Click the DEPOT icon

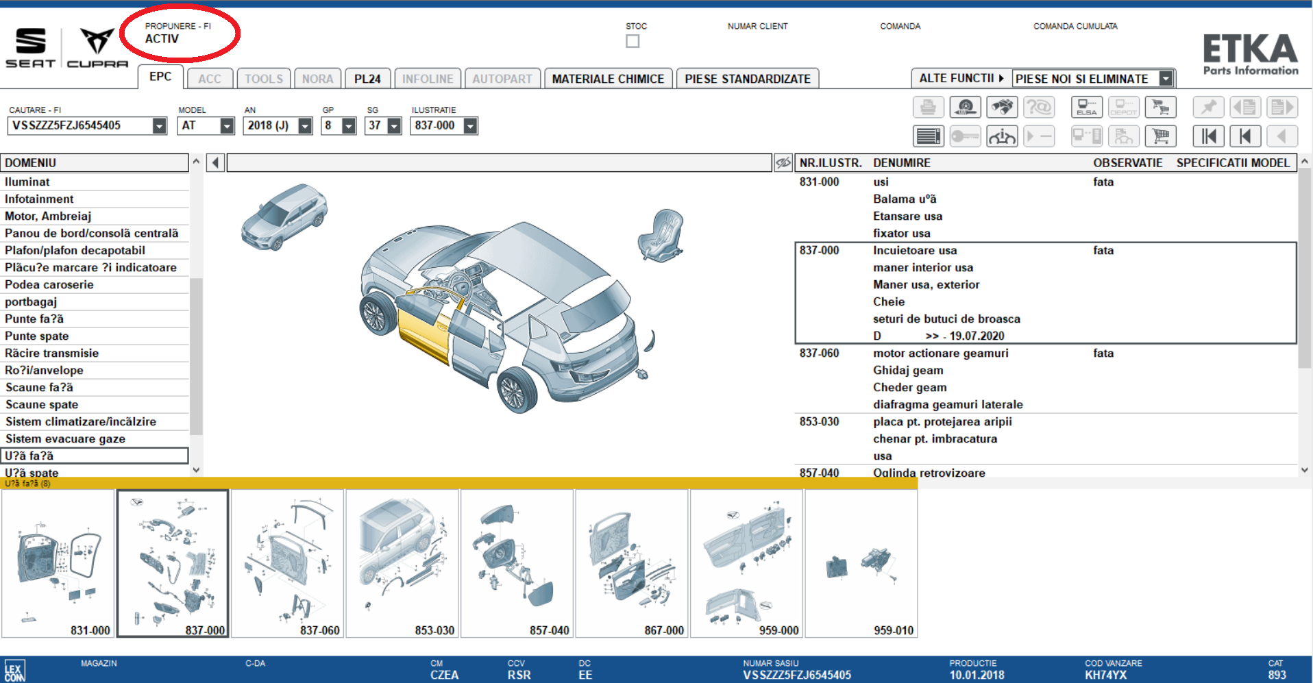(x=1124, y=108)
